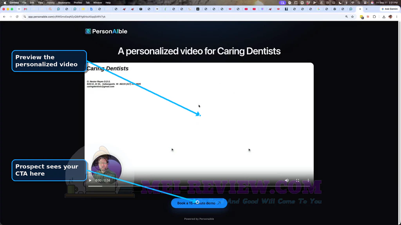401x225 pixels.
Task: Open the File menu
Action: pos(24,3)
